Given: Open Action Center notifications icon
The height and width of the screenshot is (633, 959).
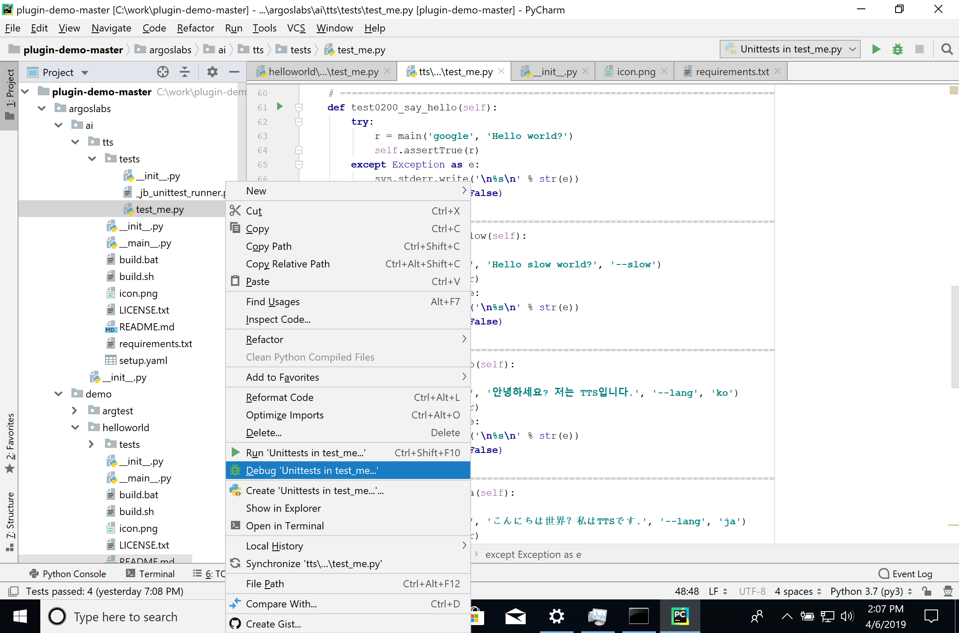Looking at the screenshot, I should click(931, 617).
